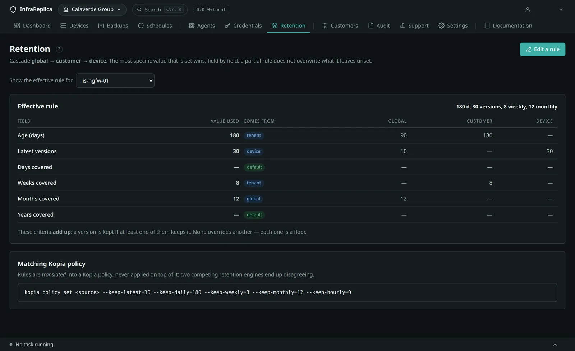Click the Retention layers icon
This screenshot has height=351, width=575.
pos(275,26)
